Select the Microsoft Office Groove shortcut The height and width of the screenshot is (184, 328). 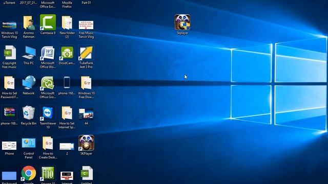pyautogui.click(x=48, y=83)
